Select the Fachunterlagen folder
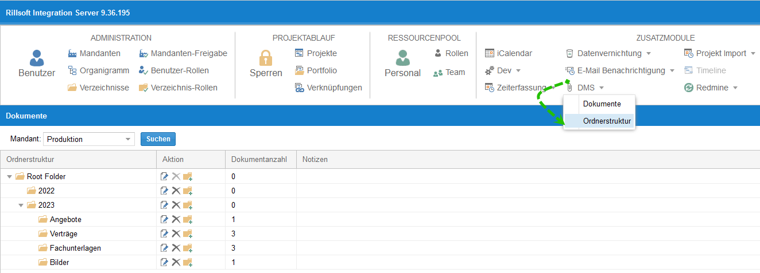The width and height of the screenshot is (760, 273). point(69,248)
